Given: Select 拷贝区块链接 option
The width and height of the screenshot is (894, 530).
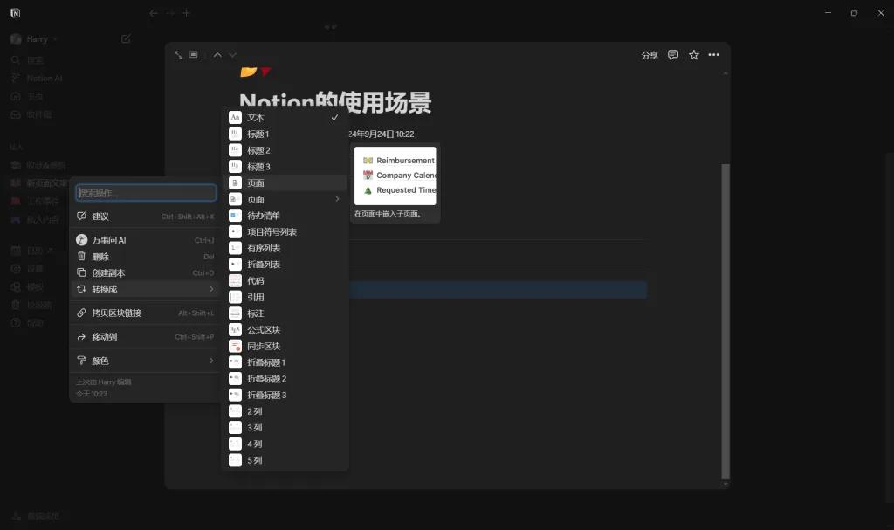Looking at the screenshot, I should click(x=146, y=313).
